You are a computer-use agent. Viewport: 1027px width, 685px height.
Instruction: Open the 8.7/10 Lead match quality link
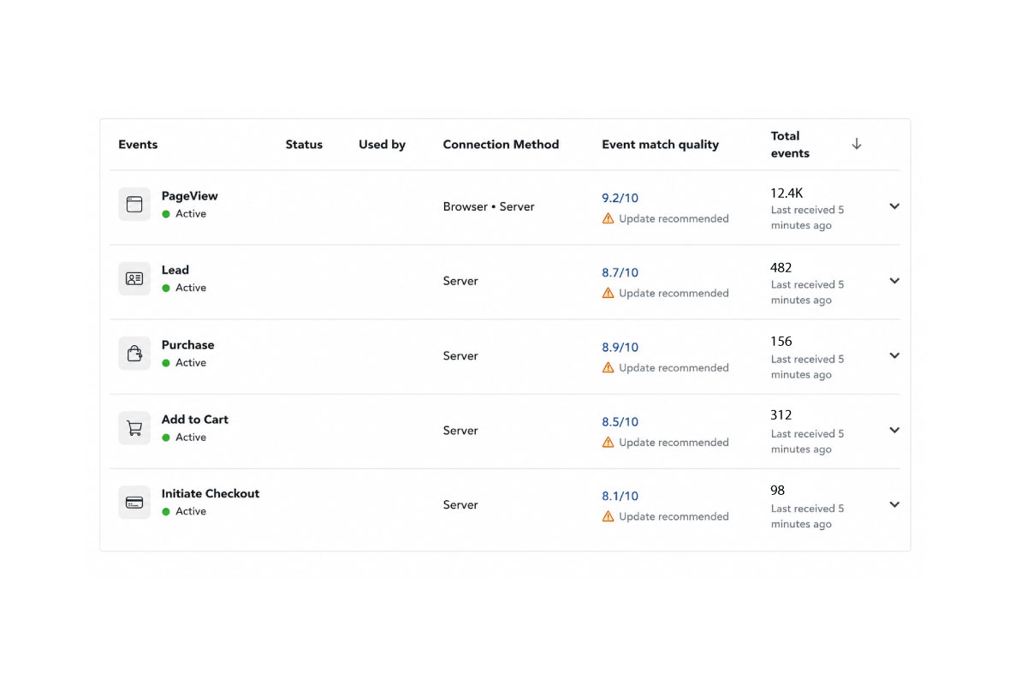pos(620,272)
